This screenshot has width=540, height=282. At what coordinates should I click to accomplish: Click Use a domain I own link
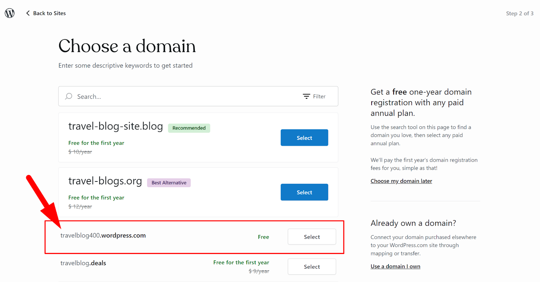[x=395, y=266]
